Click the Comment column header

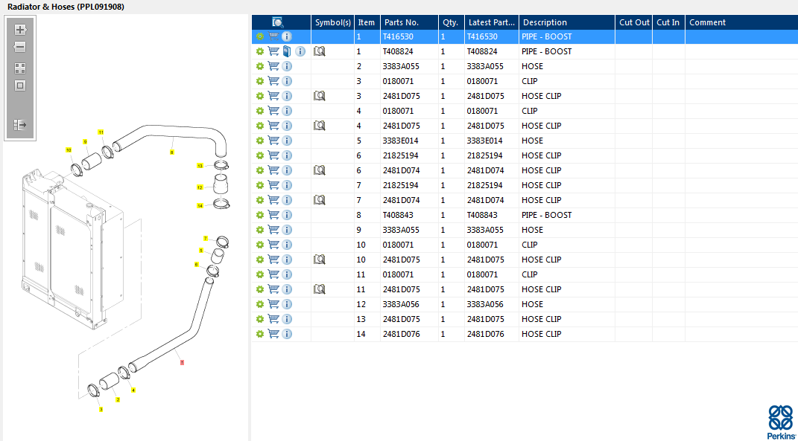click(707, 22)
